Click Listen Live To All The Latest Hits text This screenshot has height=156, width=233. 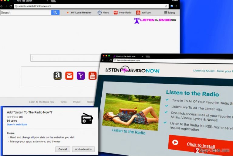coord(197,108)
